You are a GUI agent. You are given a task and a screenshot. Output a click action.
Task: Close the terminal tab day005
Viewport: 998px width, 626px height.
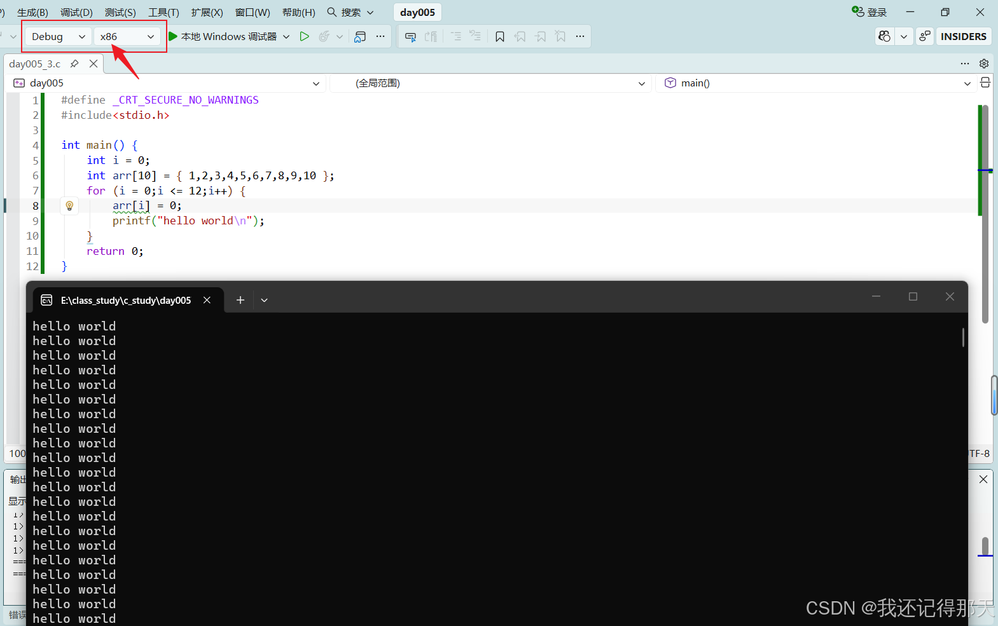click(207, 300)
